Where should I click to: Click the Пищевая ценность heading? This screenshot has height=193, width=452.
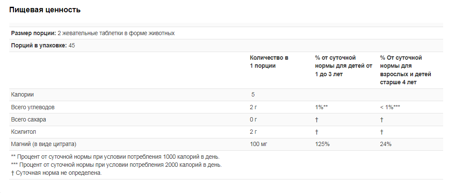point(45,10)
